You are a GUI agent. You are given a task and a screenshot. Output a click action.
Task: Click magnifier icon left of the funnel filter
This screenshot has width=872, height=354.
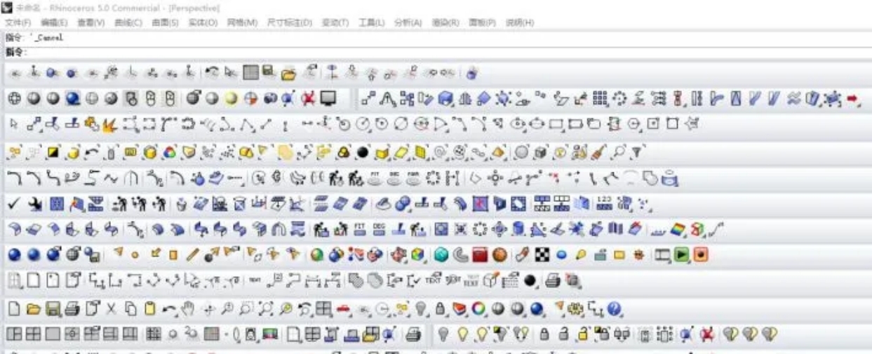click(619, 151)
